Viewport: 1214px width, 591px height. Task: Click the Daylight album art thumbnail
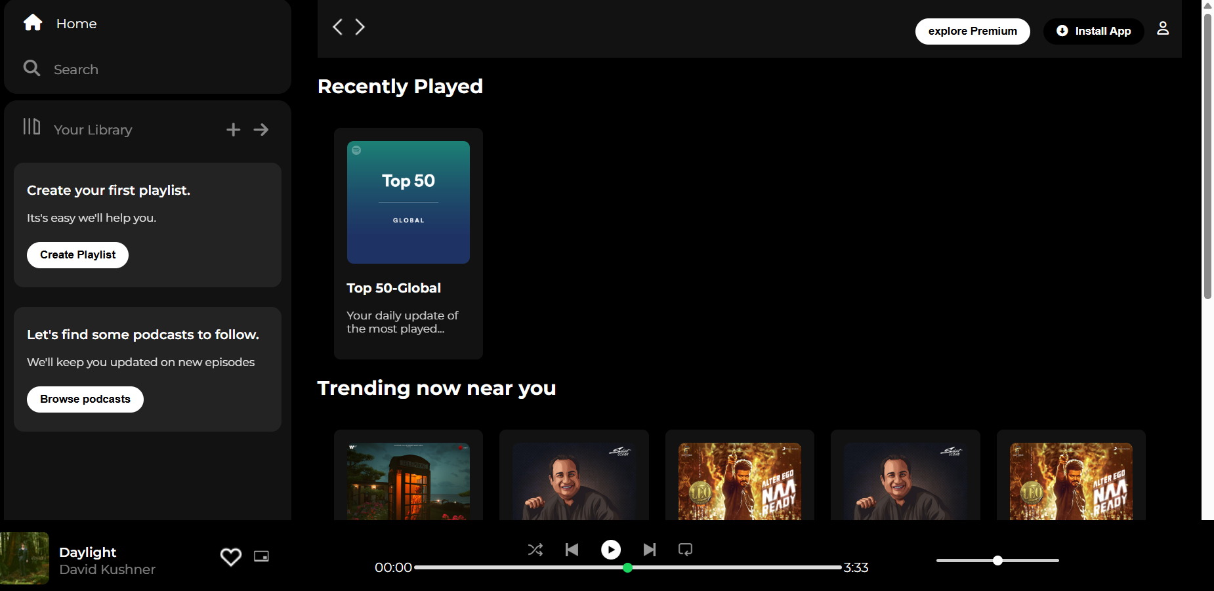24,558
